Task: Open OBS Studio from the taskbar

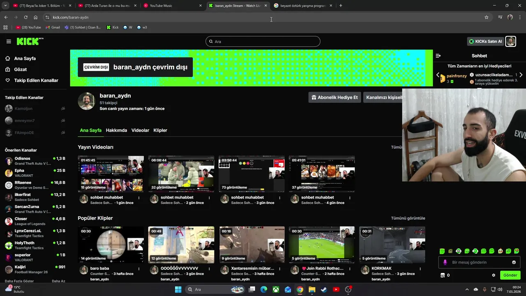Action: coord(348,289)
